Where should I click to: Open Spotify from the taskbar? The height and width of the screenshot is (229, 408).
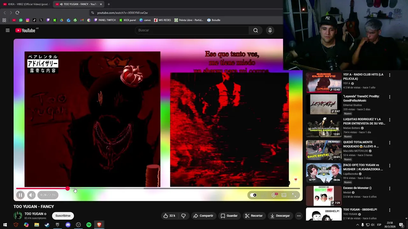89,225
